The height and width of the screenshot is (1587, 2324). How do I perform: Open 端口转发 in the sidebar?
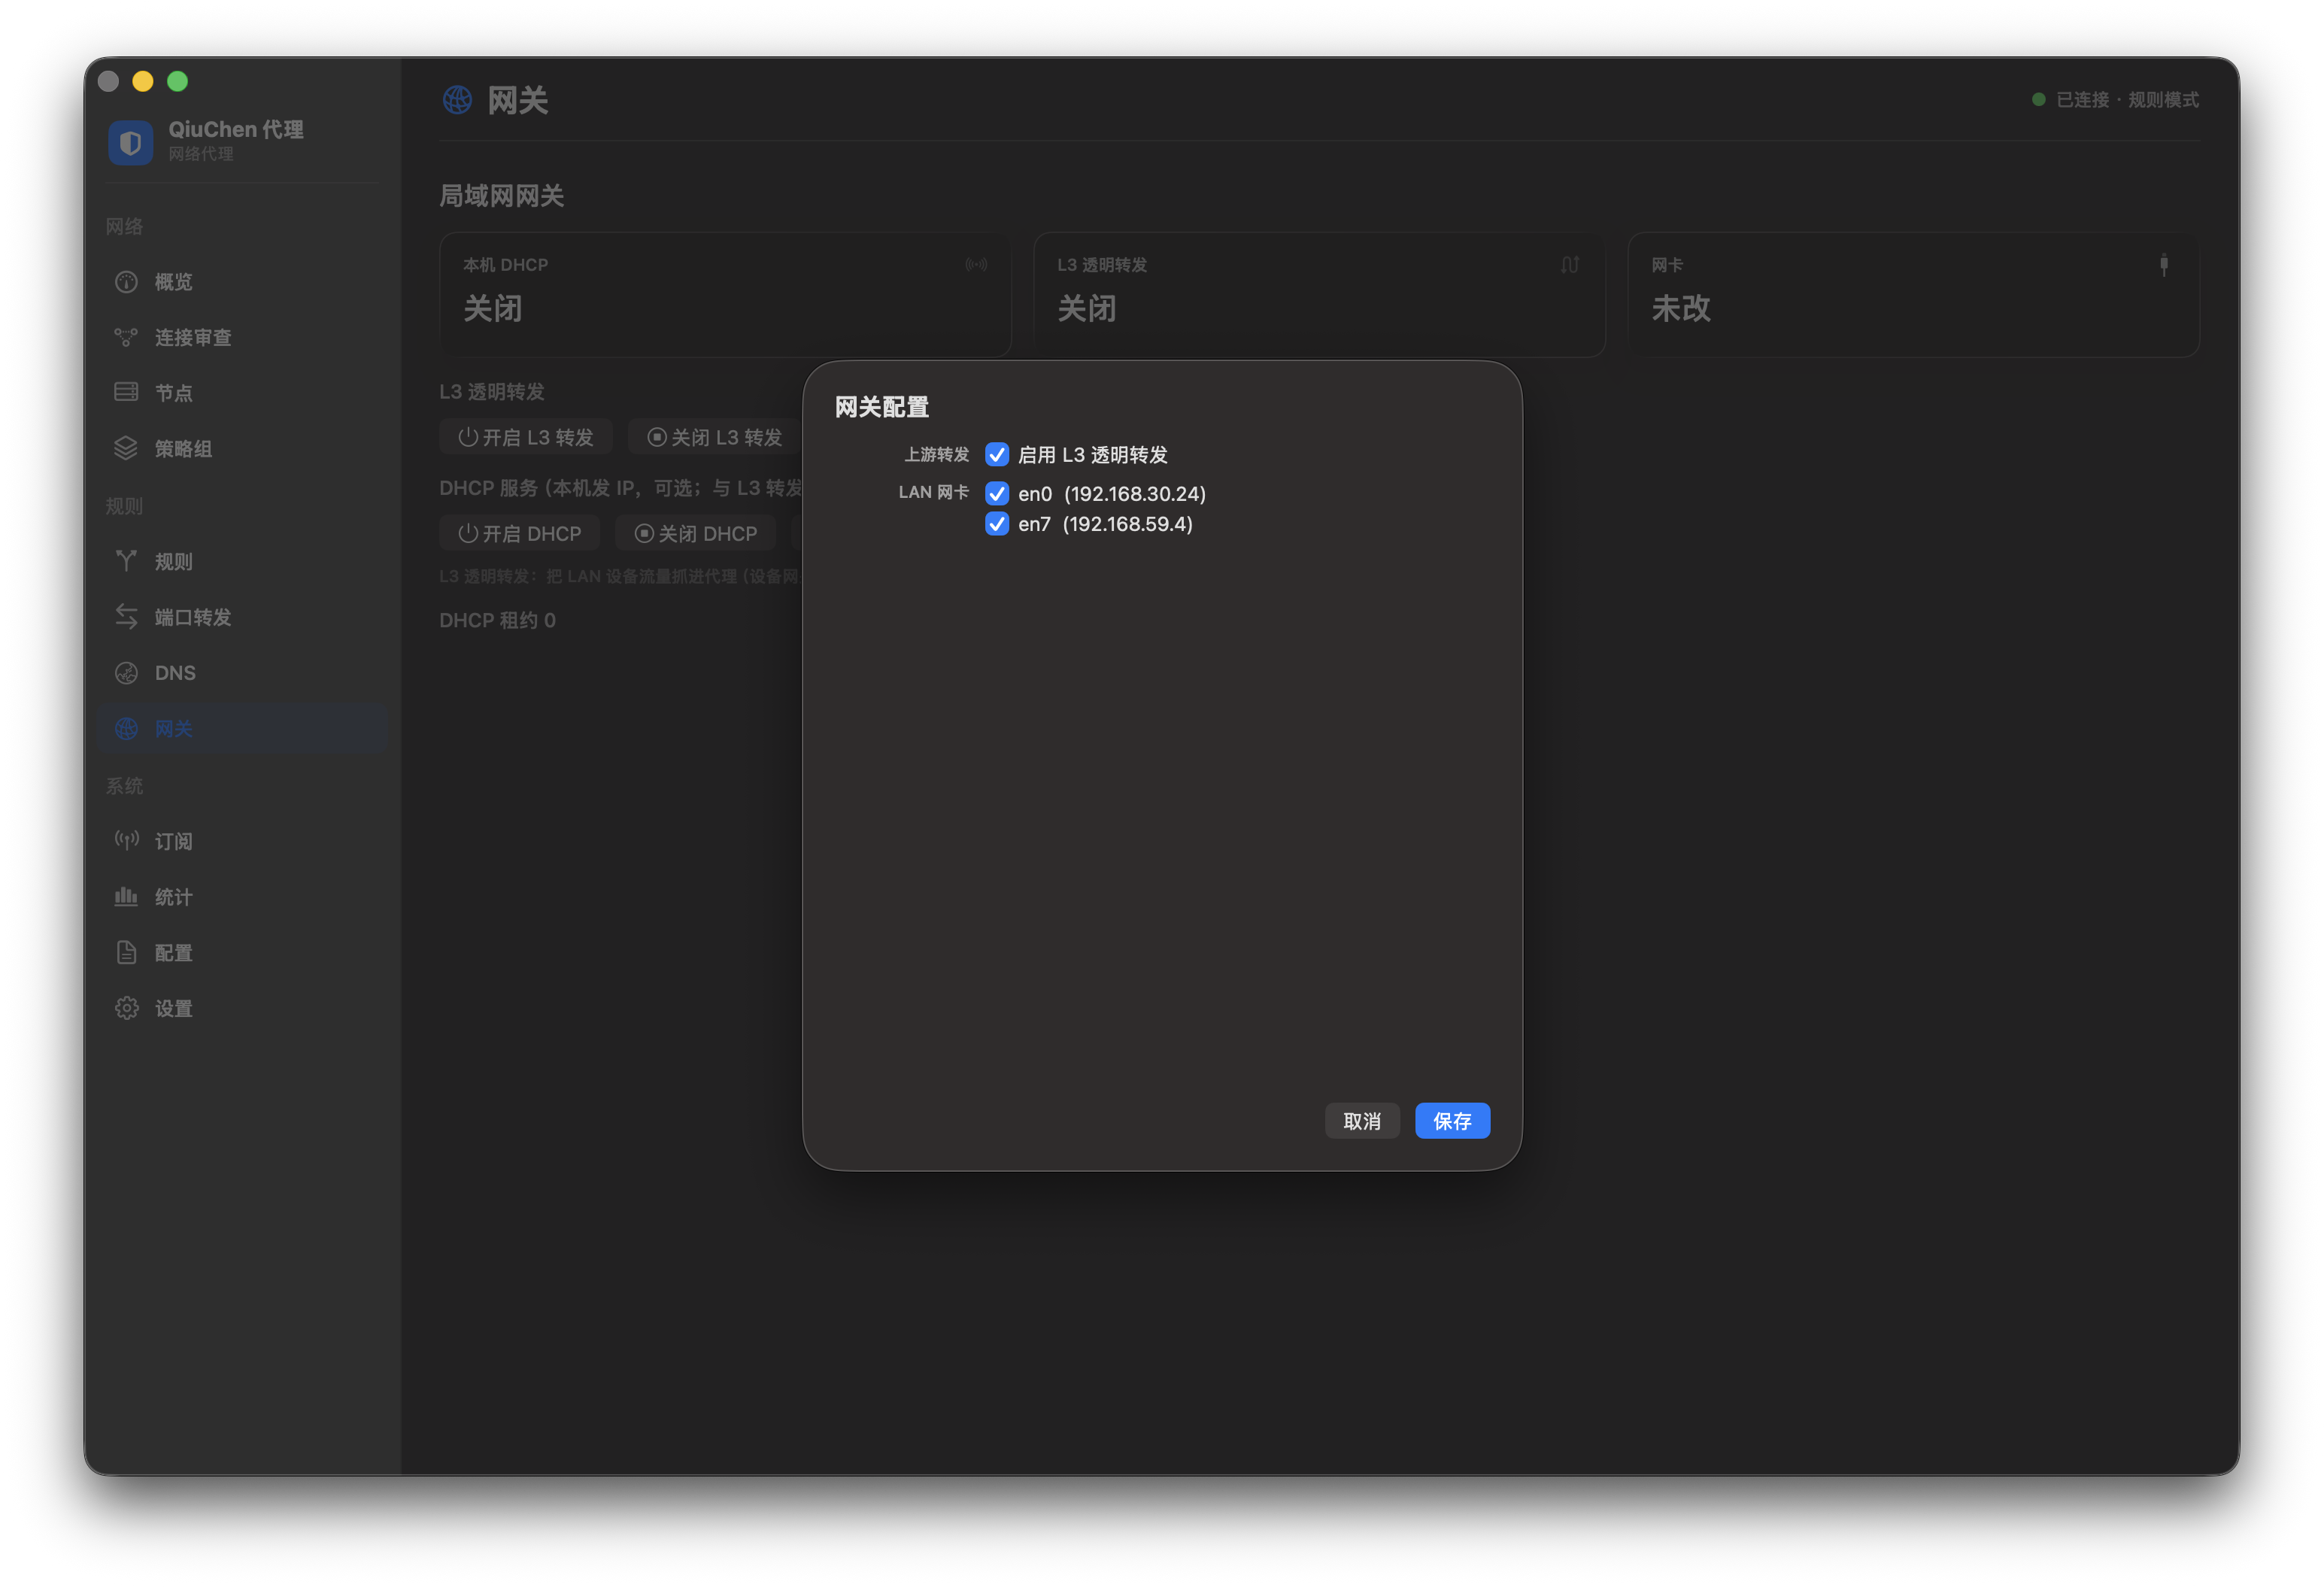[243, 617]
